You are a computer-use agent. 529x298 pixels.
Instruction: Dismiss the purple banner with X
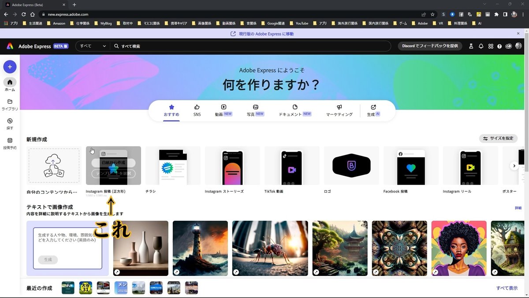click(x=518, y=34)
